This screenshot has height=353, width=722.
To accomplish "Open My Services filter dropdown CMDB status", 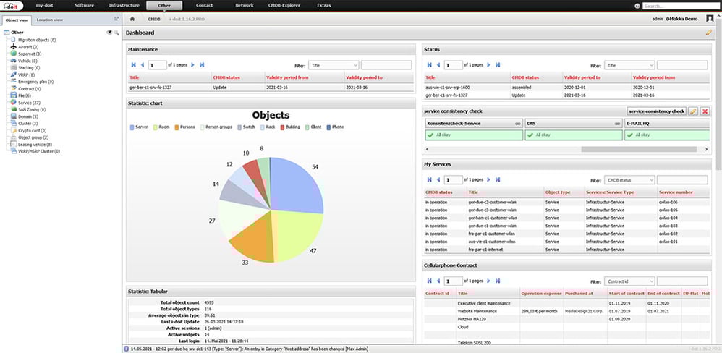I will (629, 179).
